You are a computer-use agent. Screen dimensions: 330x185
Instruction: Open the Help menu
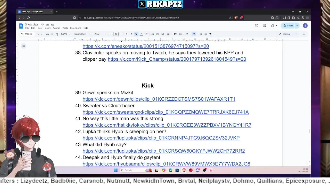86,28
